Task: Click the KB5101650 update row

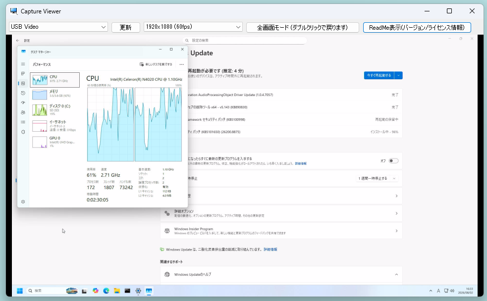Action: click(294, 132)
